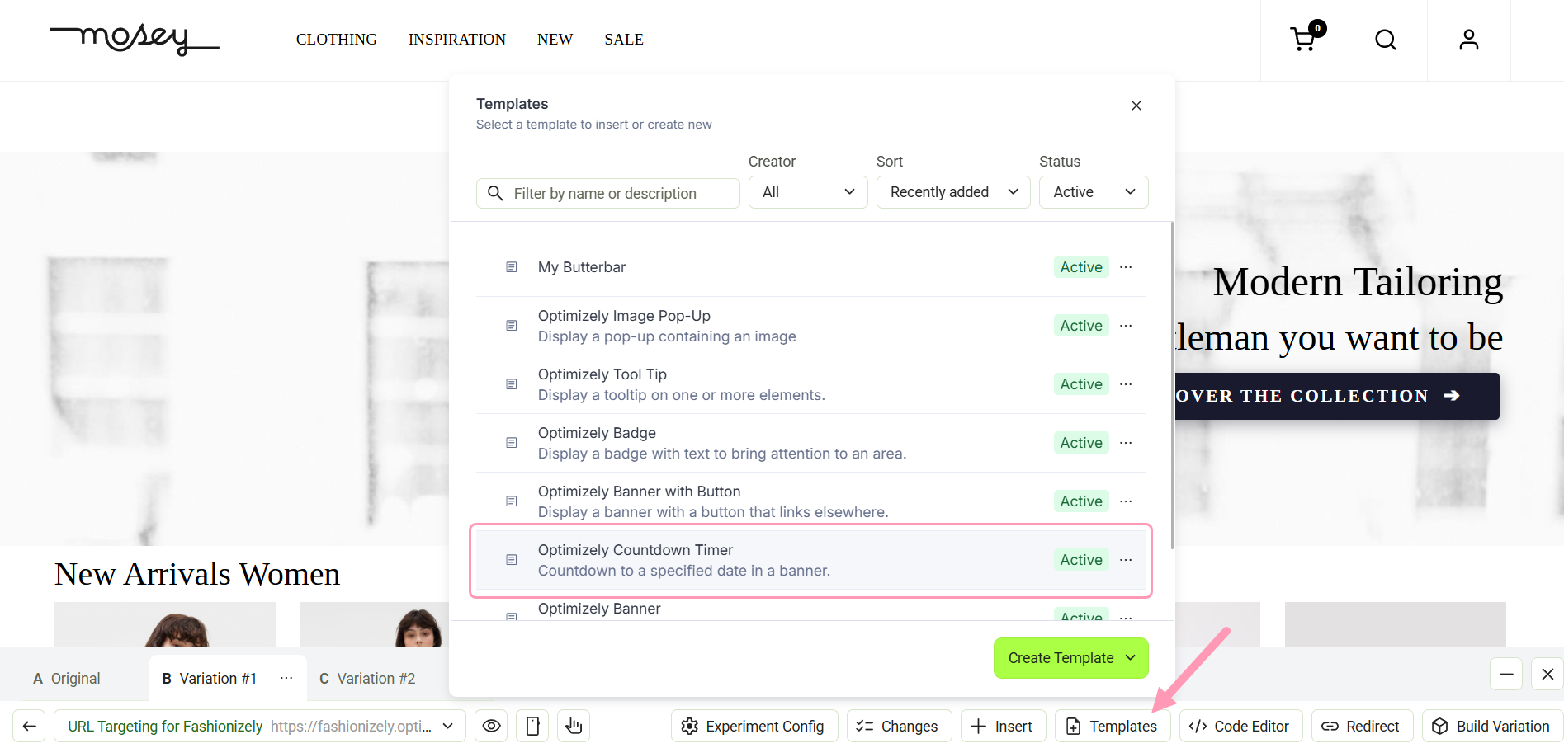Image resolution: width=1564 pixels, height=748 pixels.
Task: Click the Modern Tailoring headline
Action: tap(1358, 282)
